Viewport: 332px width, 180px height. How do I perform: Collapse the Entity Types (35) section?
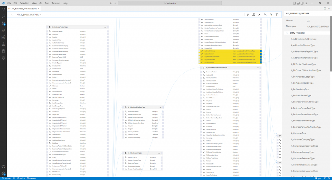click(287, 33)
